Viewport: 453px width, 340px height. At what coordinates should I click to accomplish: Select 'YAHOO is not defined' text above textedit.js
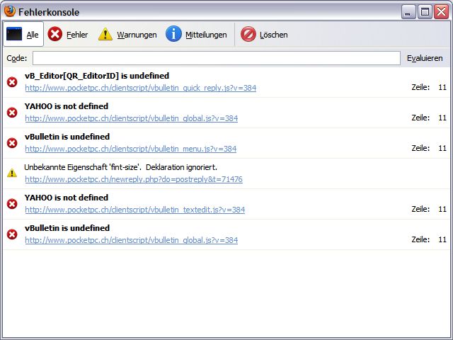coord(66,198)
